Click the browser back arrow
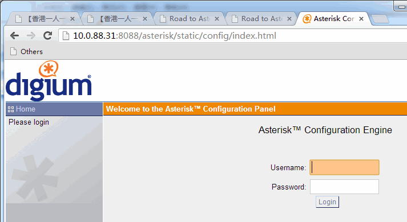 (14, 35)
